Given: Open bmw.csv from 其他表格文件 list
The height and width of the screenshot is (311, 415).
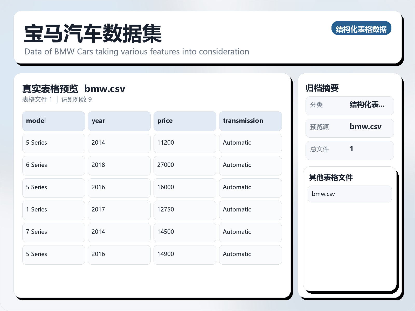Looking at the screenshot, I should (x=349, y=194).
